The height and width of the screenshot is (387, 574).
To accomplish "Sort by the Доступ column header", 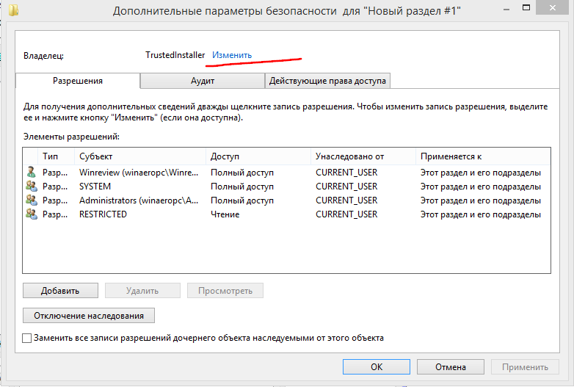I will [x=258, y=156].
